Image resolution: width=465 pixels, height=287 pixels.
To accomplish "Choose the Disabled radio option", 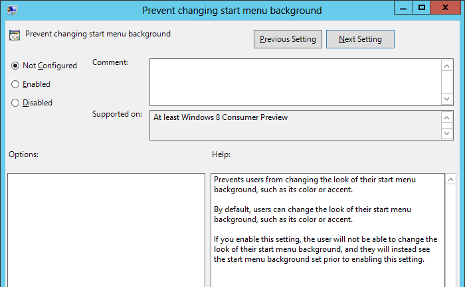I will pyautogui.click(x=16, y=103).
